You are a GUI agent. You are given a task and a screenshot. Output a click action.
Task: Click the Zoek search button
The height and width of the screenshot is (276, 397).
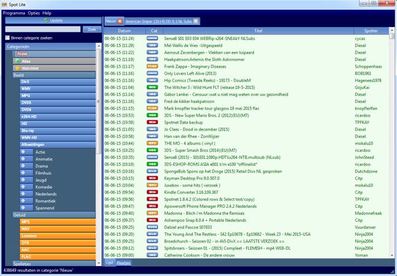coord(92,29)
